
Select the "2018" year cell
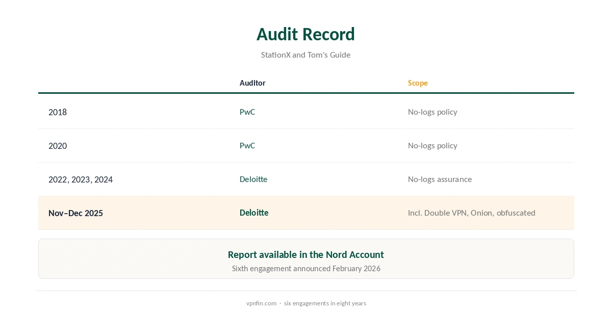[x=58, y=112]
